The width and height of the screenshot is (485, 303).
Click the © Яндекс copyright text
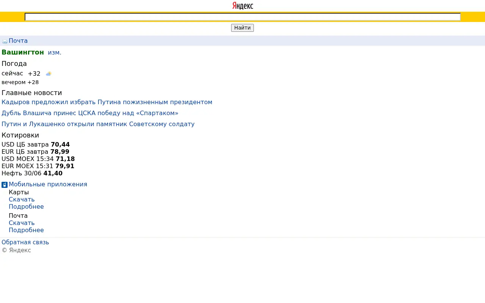pos(16,250)
